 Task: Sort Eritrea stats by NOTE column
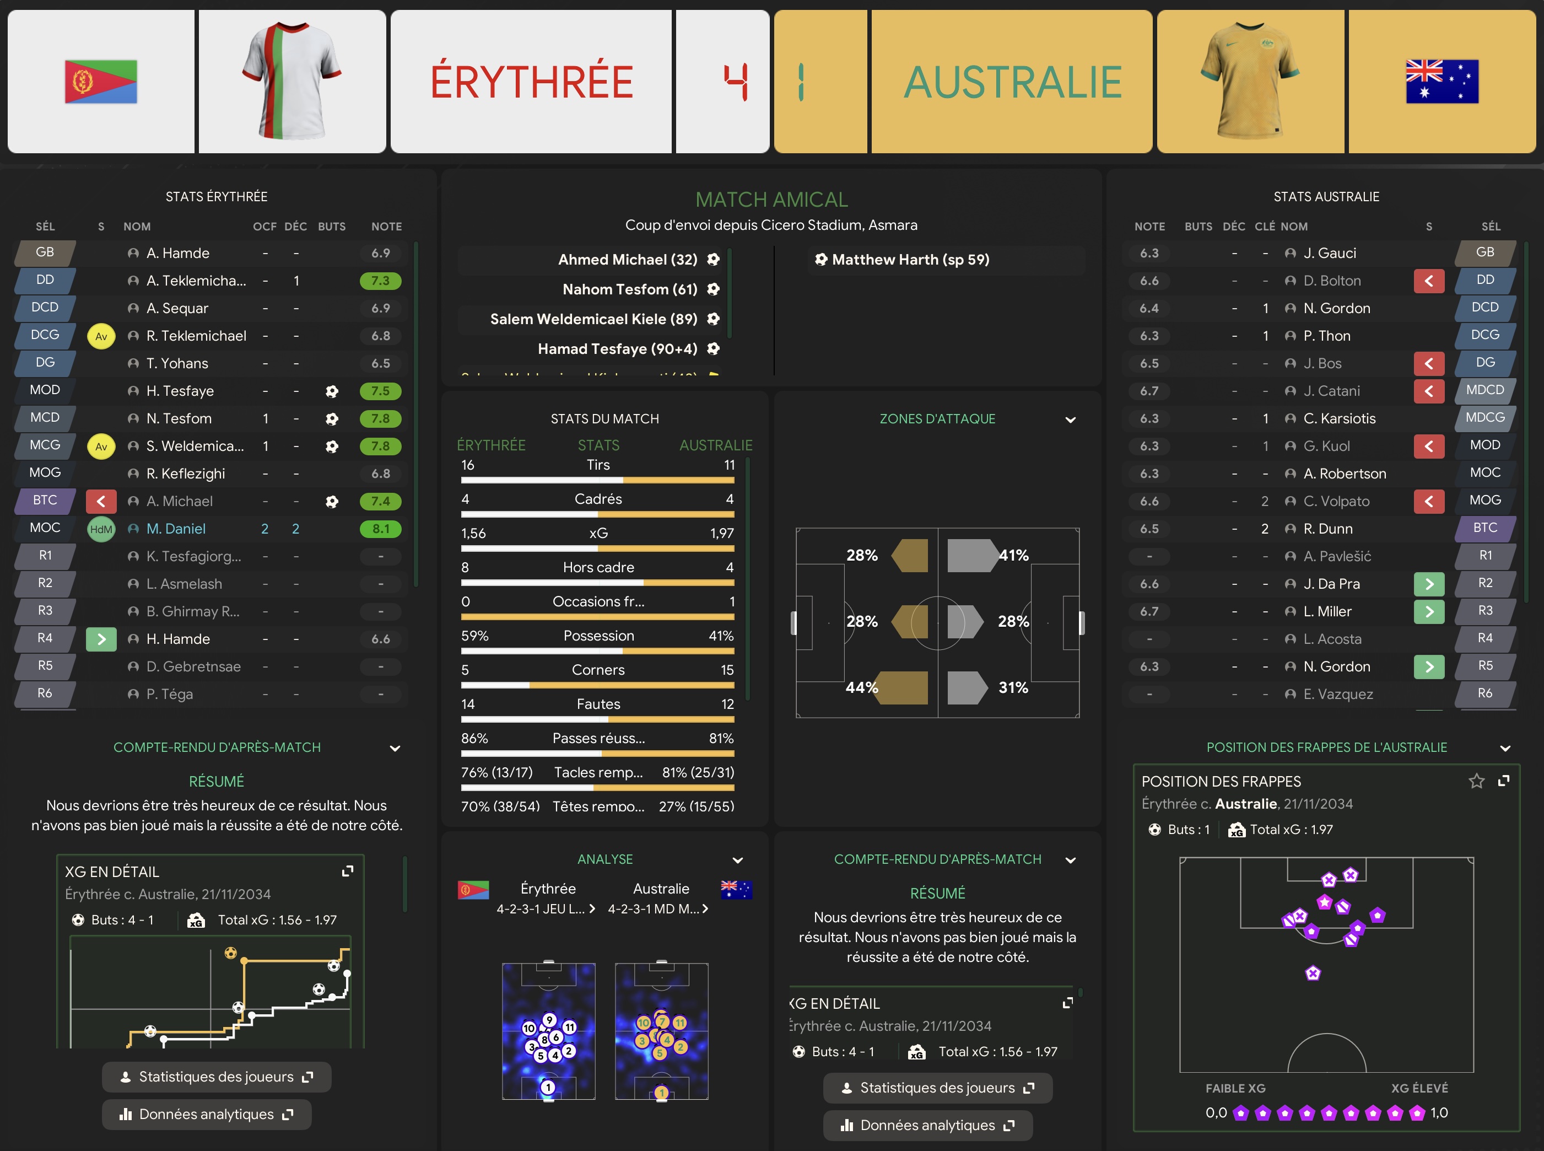point(386,227)
